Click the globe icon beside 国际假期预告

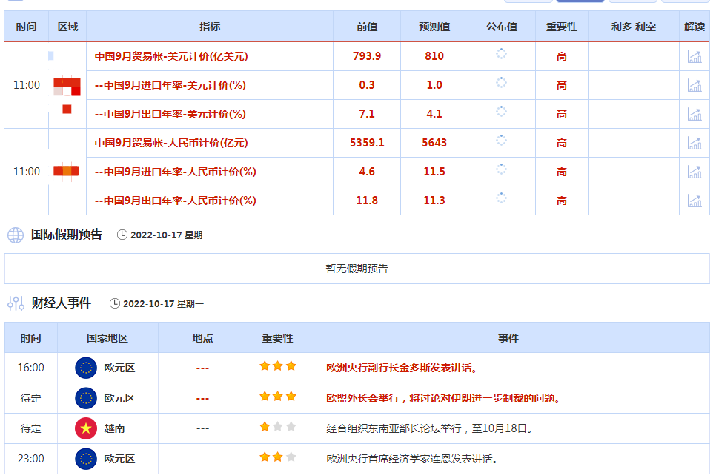click(16, 235)
